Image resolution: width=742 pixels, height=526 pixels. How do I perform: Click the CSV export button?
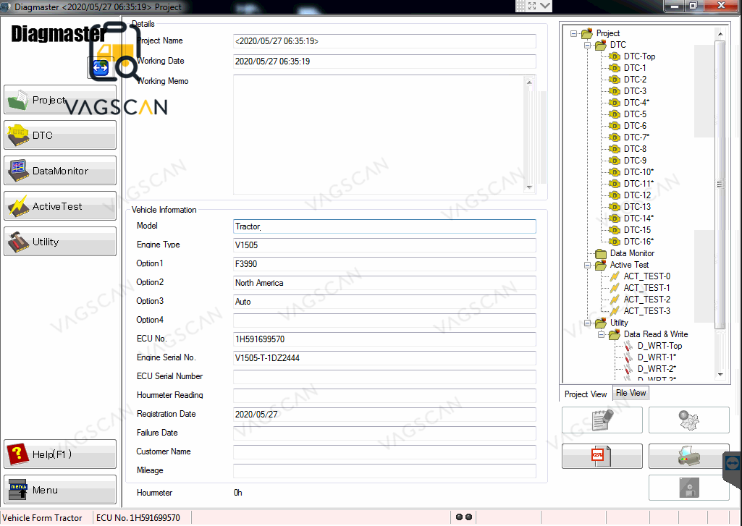(602, 456)
